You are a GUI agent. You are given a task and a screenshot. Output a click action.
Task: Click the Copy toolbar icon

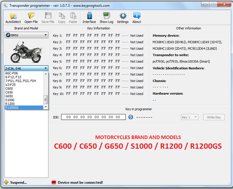(62, 18)
